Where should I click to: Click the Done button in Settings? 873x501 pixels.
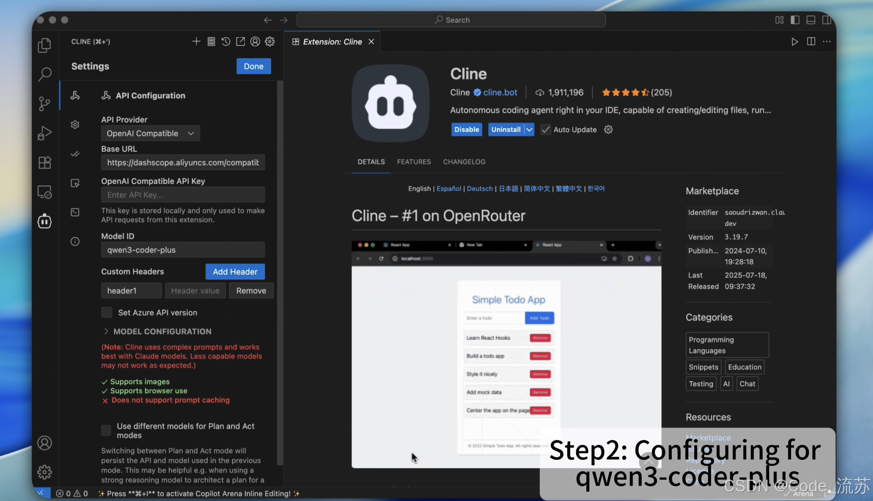point(254,66)
